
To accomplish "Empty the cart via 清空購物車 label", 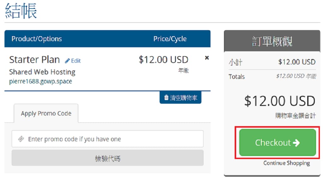I will pos(184,98).
